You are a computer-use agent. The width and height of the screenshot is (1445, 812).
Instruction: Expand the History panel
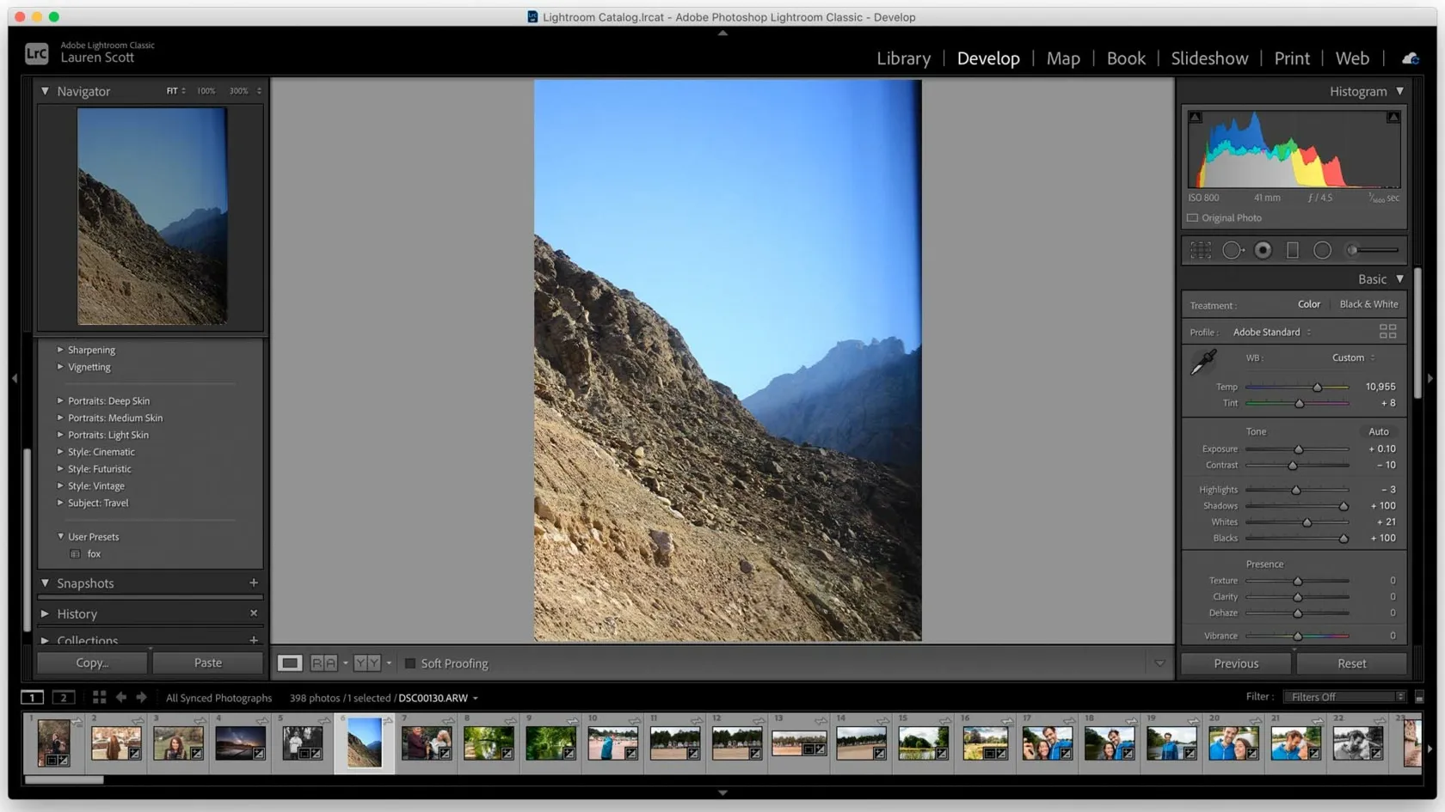[x=46, y=614]
